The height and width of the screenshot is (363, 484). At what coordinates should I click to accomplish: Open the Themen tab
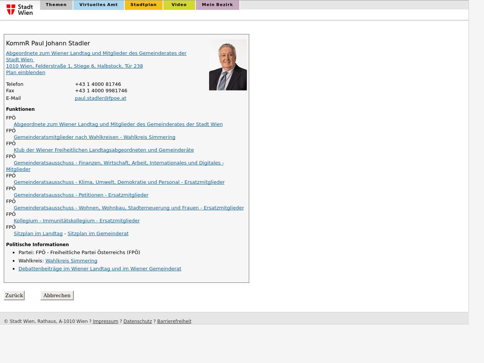pos(56,5)
